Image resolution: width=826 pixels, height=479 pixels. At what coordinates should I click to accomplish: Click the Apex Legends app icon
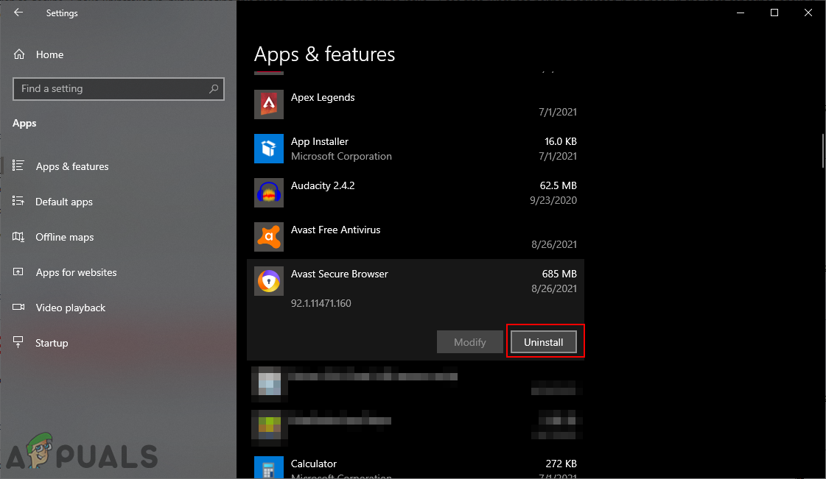tap(269, 104)
